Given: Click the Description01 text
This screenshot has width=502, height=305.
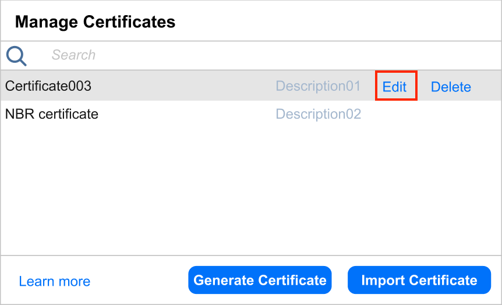Looking at the screenshot, I should coord(318,86).
